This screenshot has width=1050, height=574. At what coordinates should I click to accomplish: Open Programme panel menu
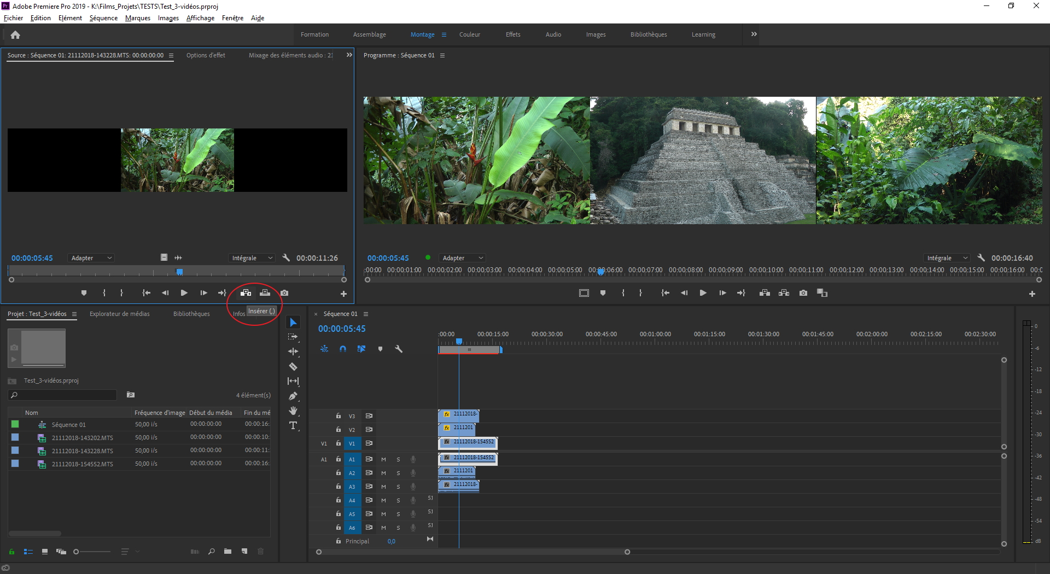pos(442,55)
